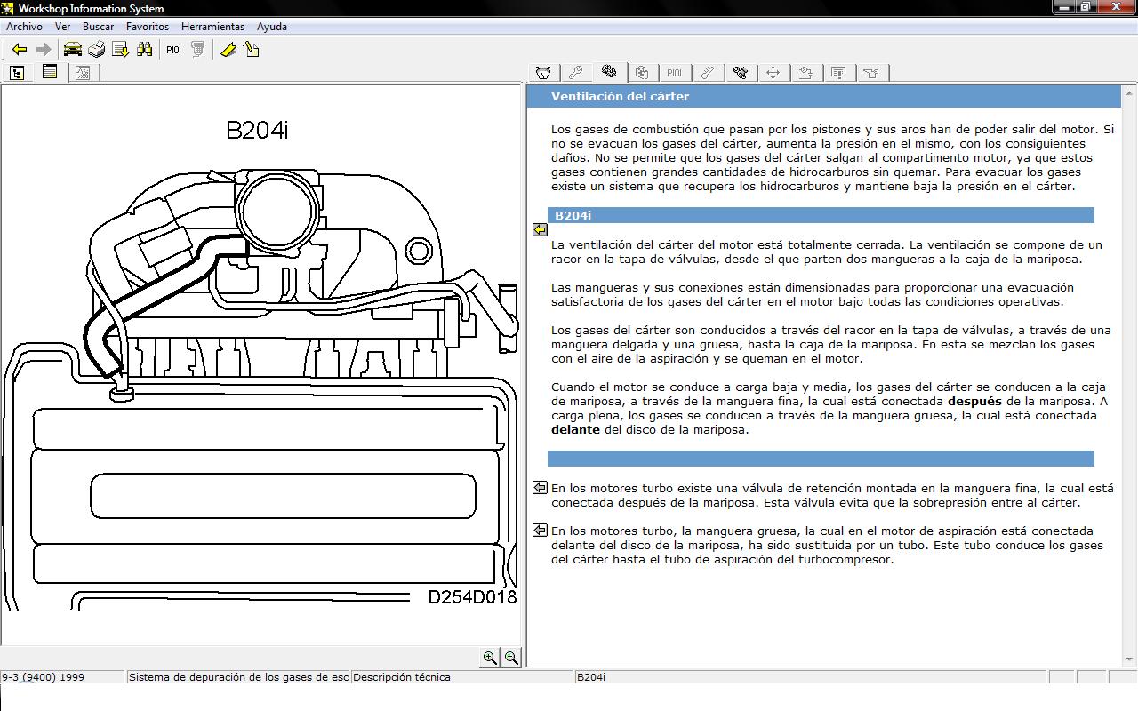Select the wrench tab in right panel
The height and width of the screenshot is (711, 1138).
[575, 73]
